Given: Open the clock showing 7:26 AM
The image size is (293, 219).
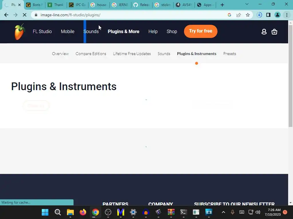Looking at the screenshot, I should click(273, 212).
